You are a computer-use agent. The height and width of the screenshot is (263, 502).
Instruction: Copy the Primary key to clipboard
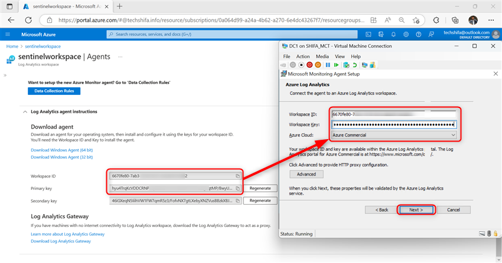[237, 189]
